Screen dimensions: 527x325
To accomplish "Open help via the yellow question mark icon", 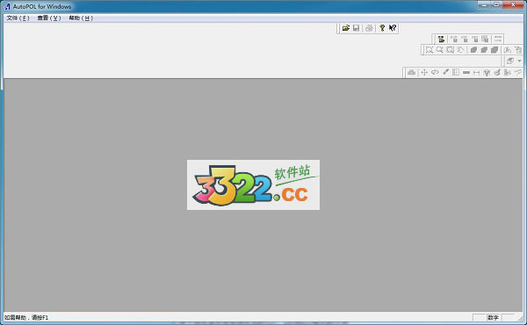I will coord(382,28).
